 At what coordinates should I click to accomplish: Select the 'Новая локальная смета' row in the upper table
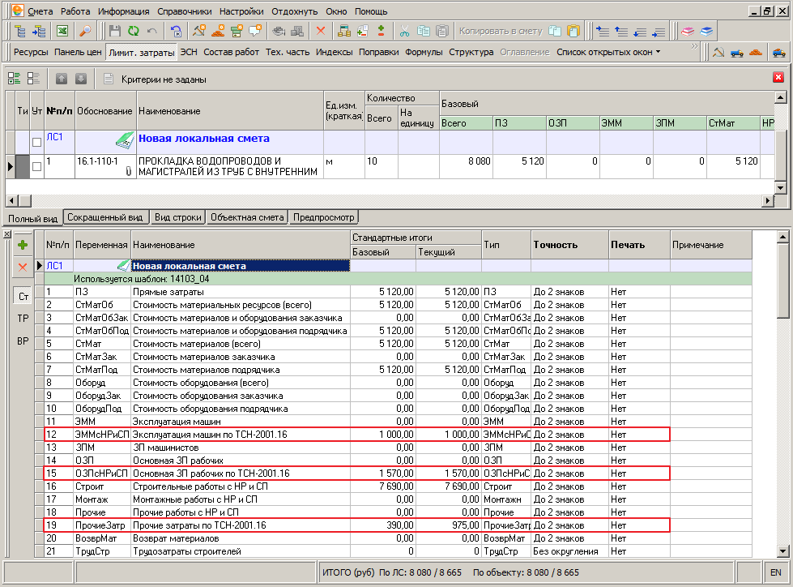[x=390, y=142]
